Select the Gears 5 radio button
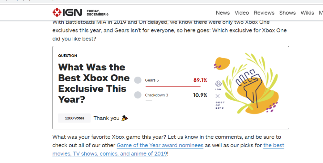Image resolution: width=323 pixels, height=163 pixels. pyautogui.click(x=138, y=80)
